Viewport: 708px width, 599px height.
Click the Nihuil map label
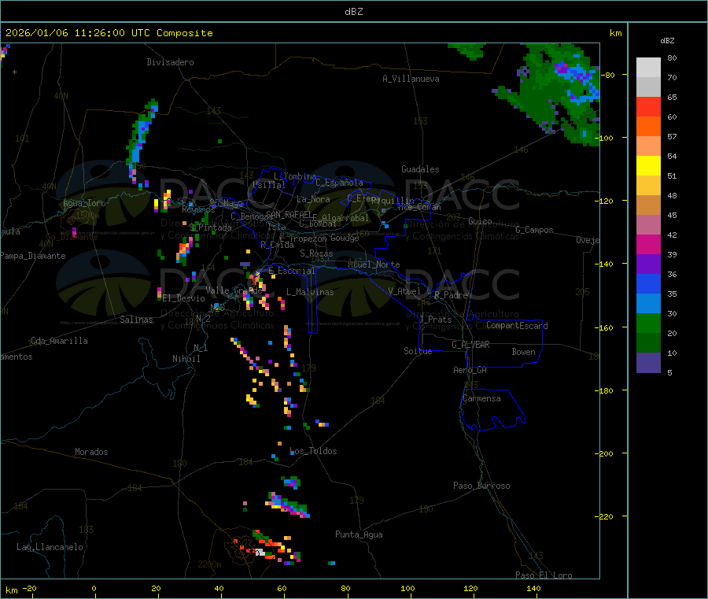pyautogui.click(x=186, y=359)
